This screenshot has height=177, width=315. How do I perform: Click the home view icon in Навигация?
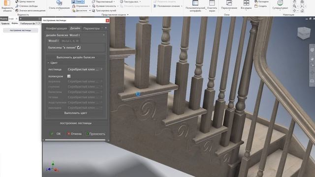pos(302,10)
